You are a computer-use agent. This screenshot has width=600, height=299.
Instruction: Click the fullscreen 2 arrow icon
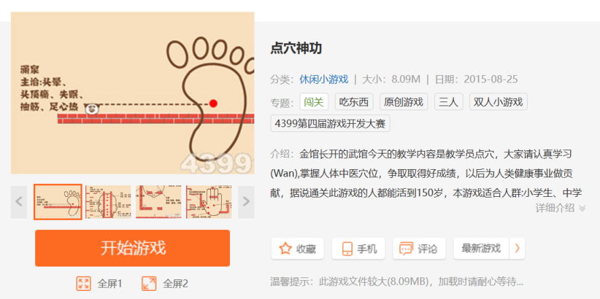coord(149,283)
